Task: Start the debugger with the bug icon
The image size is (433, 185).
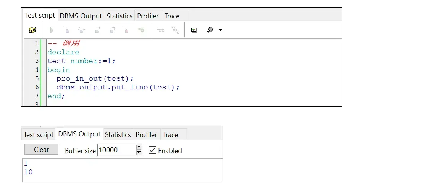Action: [32, 30]
